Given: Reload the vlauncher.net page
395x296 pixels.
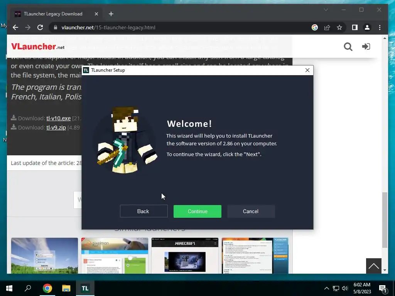Looking at the screenshot, I should coord(40,27).
